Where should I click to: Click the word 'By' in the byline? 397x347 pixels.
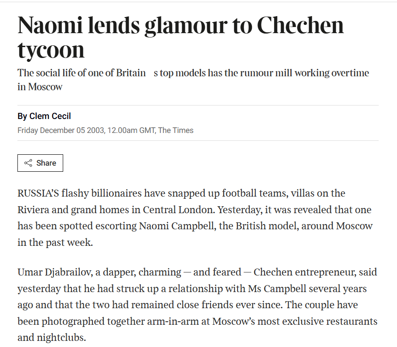pos(22,116)
